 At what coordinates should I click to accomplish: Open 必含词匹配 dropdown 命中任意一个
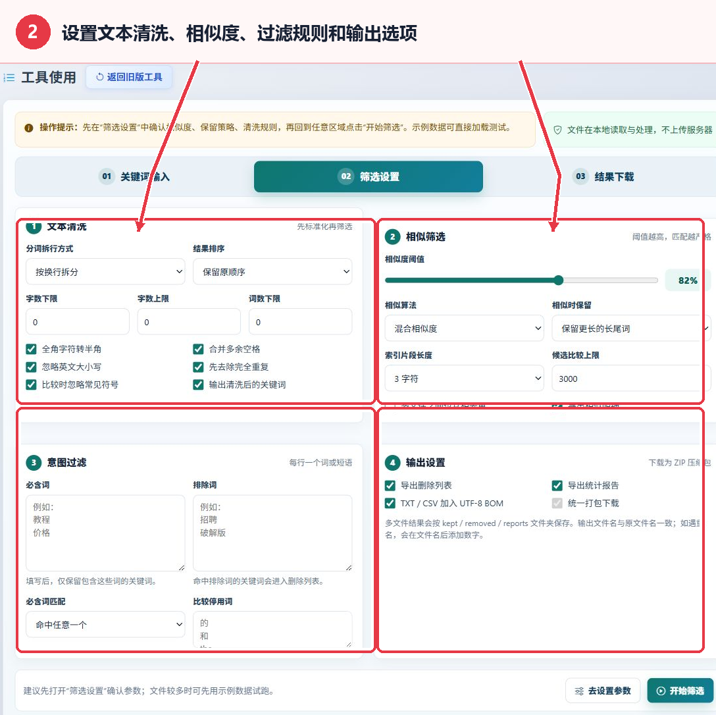105,625
